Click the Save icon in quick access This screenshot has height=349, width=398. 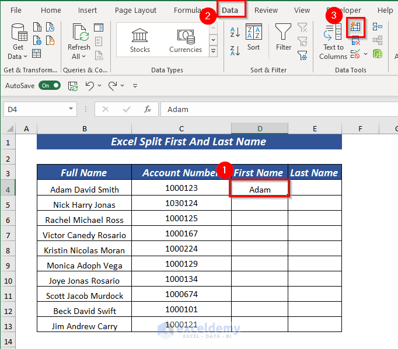click(x=73, y=86)
